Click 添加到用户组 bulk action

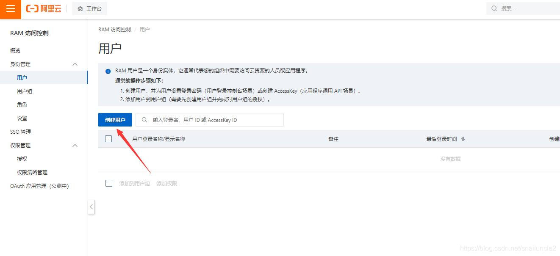point(135,184)
